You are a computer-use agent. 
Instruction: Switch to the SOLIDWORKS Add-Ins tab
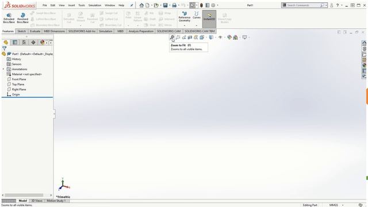[82, 31]
